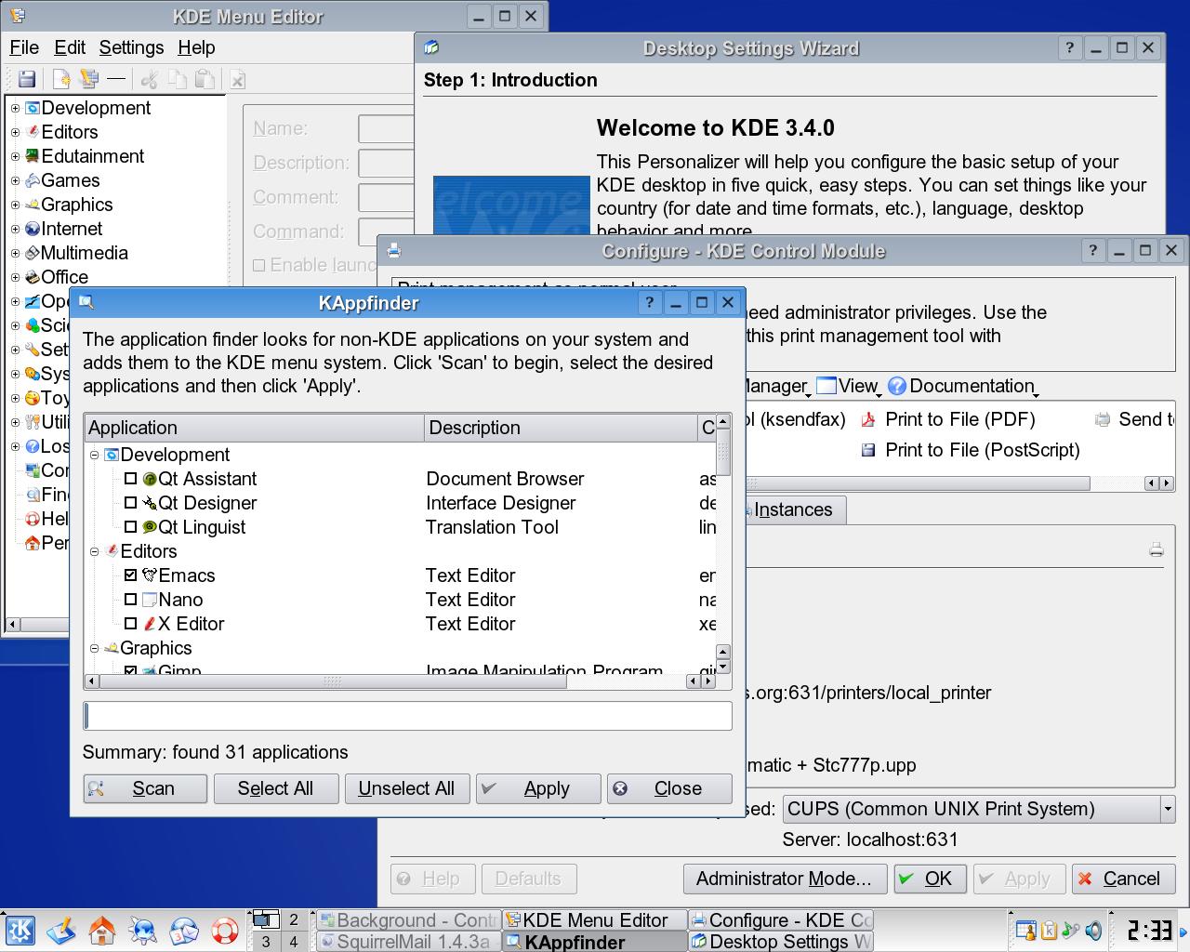Click the Multimedia icon in Menu Editor tree
The image size is (1190, 952).
click(33, 253)
